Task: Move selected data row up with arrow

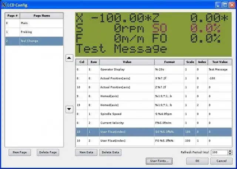Action: (x=69, y=58)
